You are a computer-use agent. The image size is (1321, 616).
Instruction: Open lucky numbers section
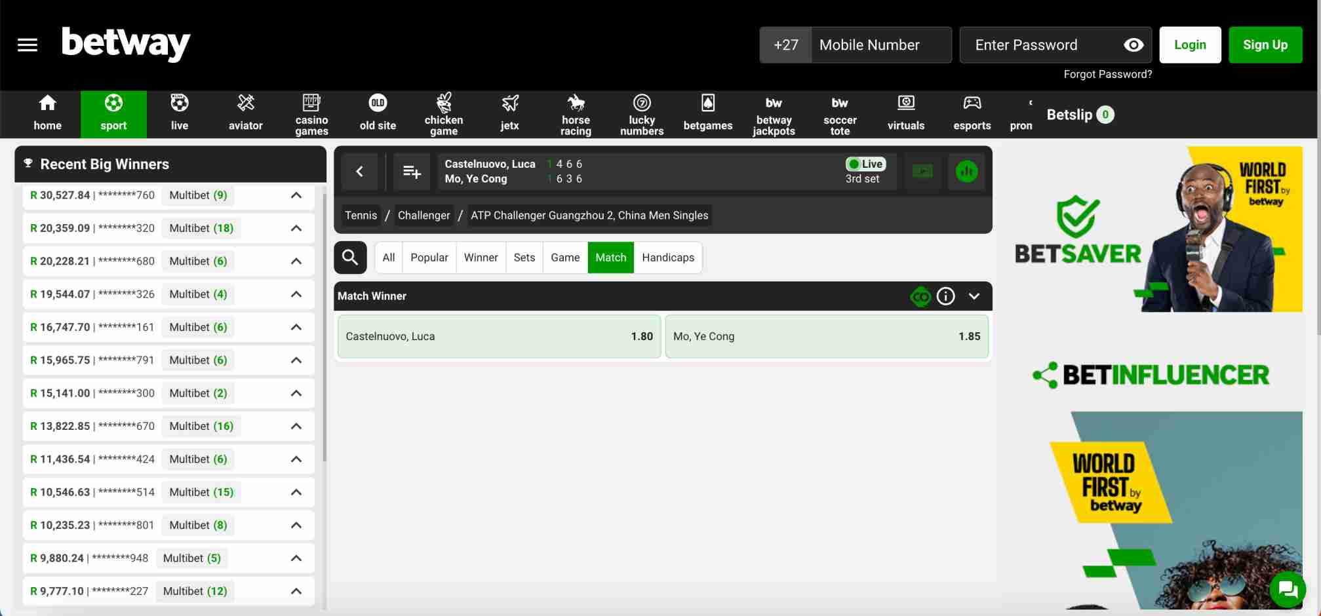click(642, 114)
